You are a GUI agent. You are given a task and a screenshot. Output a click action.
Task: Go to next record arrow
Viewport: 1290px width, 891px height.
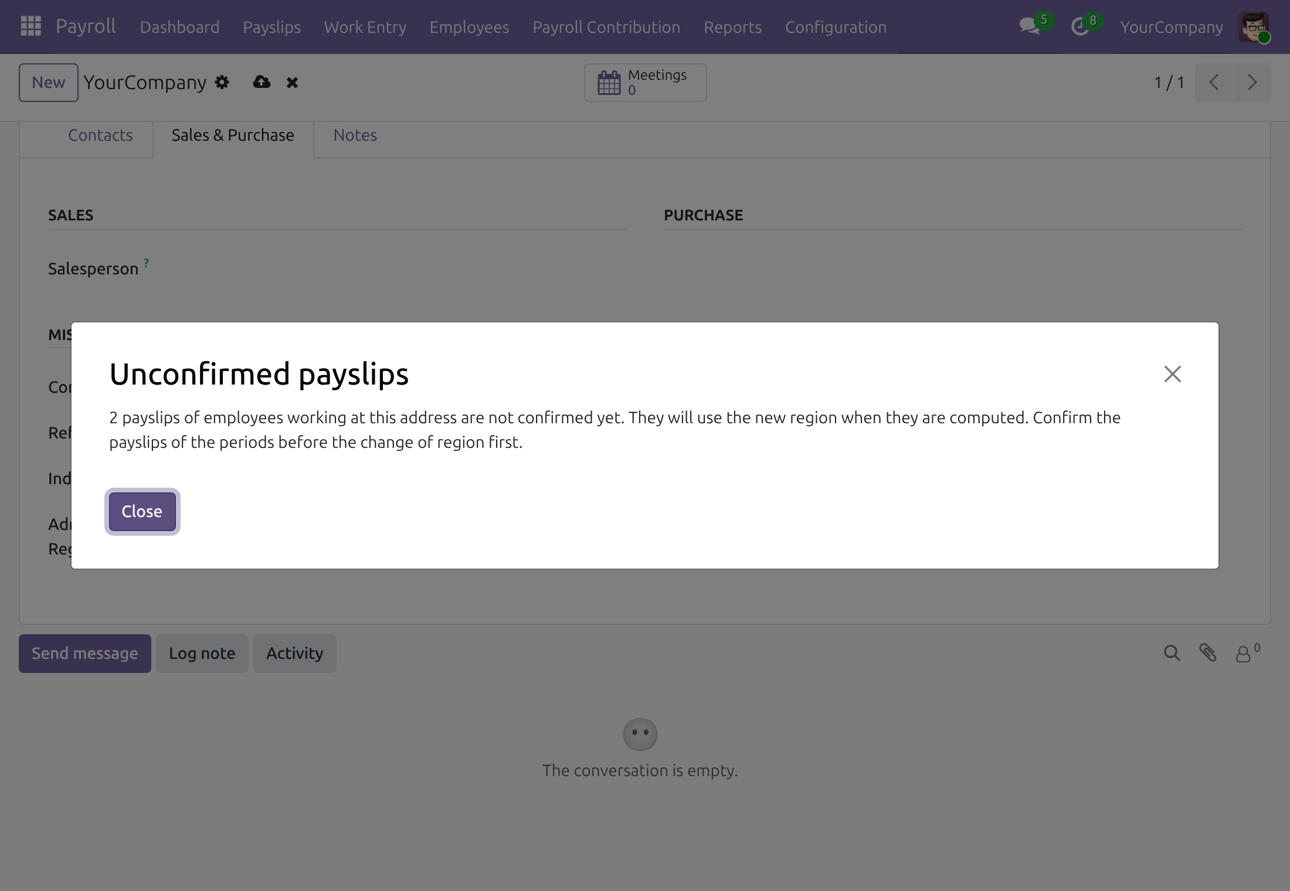pos(1252,83)
